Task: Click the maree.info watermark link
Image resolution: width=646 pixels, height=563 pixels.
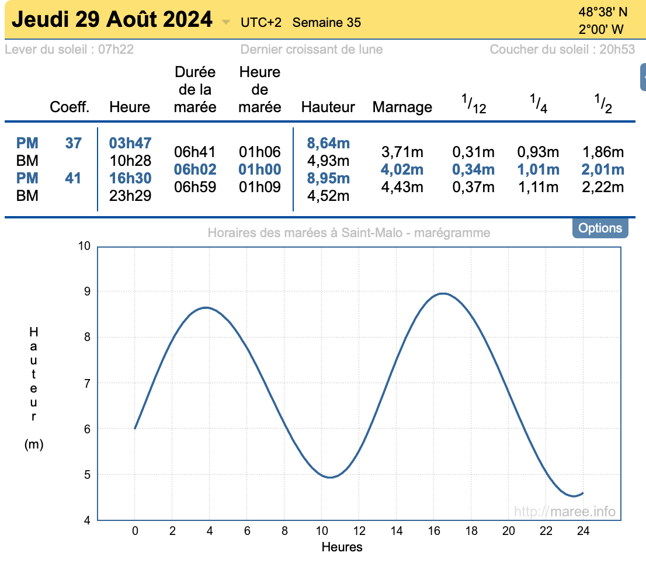Action: tap(565, 512)
